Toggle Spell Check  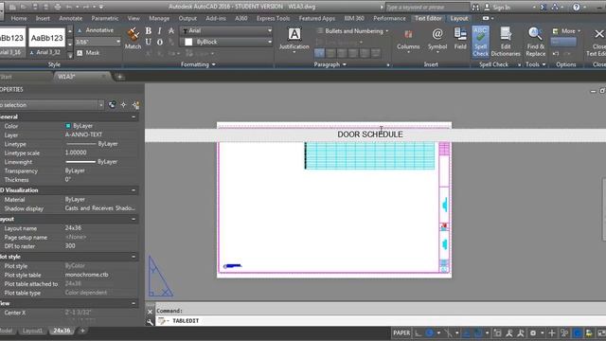[480, 42]
